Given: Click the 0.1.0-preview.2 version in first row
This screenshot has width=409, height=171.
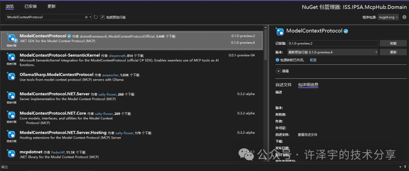Looking at the screenshot, I should coord(243,36).
